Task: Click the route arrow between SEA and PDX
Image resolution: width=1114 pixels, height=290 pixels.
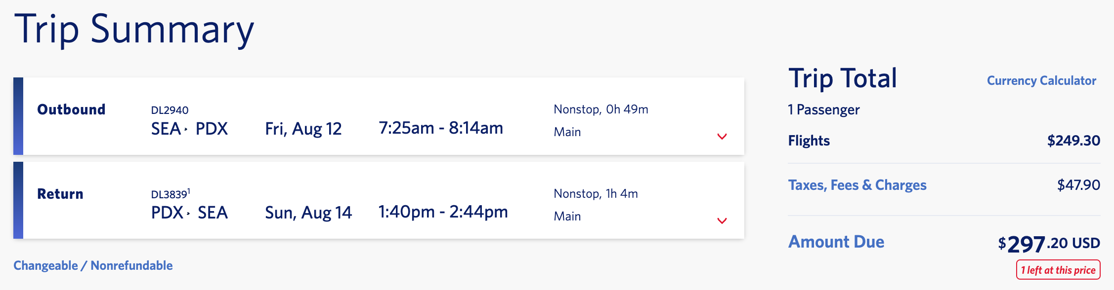Action: point(186,129)
